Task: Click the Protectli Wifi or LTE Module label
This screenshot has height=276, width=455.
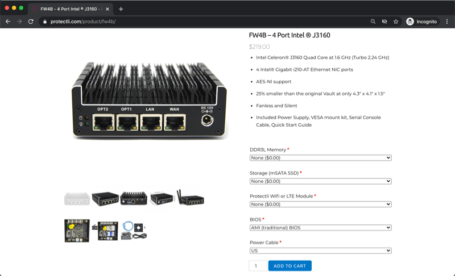Action: 281,196
